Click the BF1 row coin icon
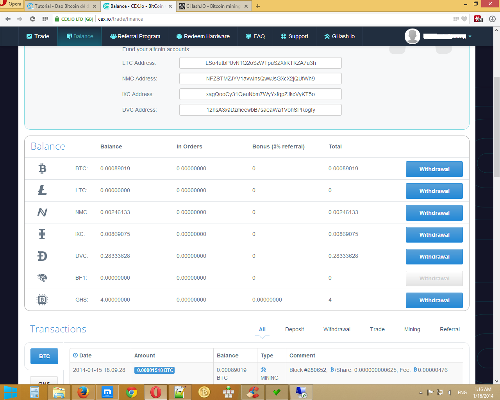This screenshot has width=500, height=400. (42, 278)
